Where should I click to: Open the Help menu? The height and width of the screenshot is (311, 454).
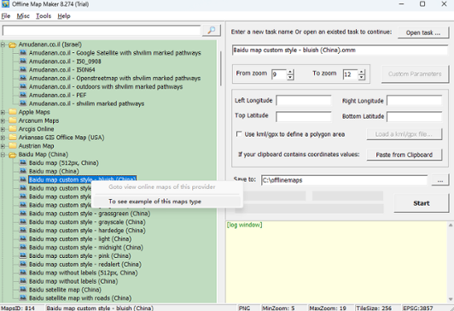[64, 16]
